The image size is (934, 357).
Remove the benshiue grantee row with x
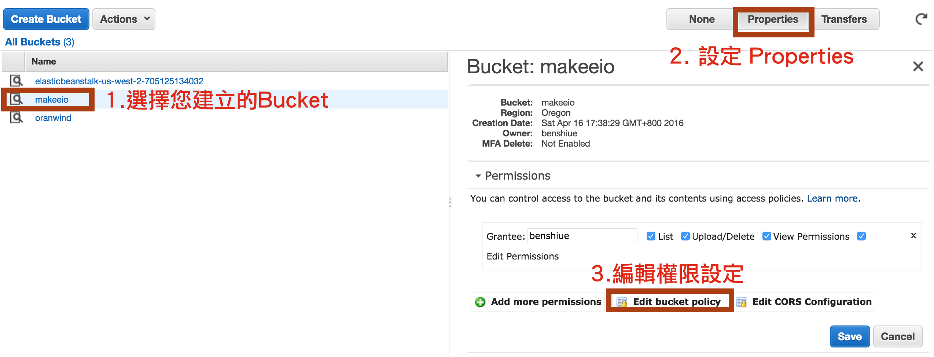913,236
